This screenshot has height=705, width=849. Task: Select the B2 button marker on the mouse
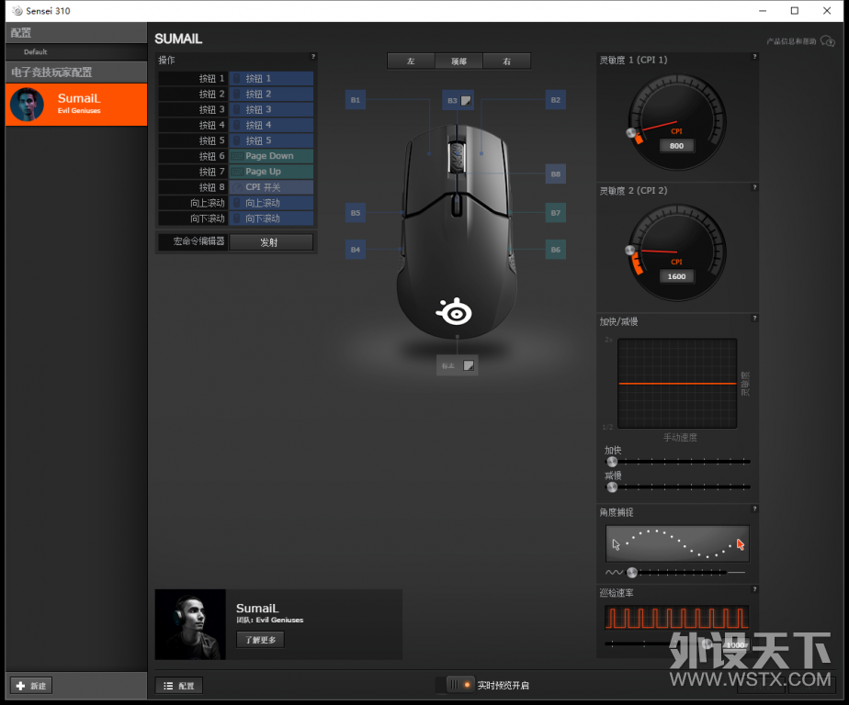tap(556, 100)
